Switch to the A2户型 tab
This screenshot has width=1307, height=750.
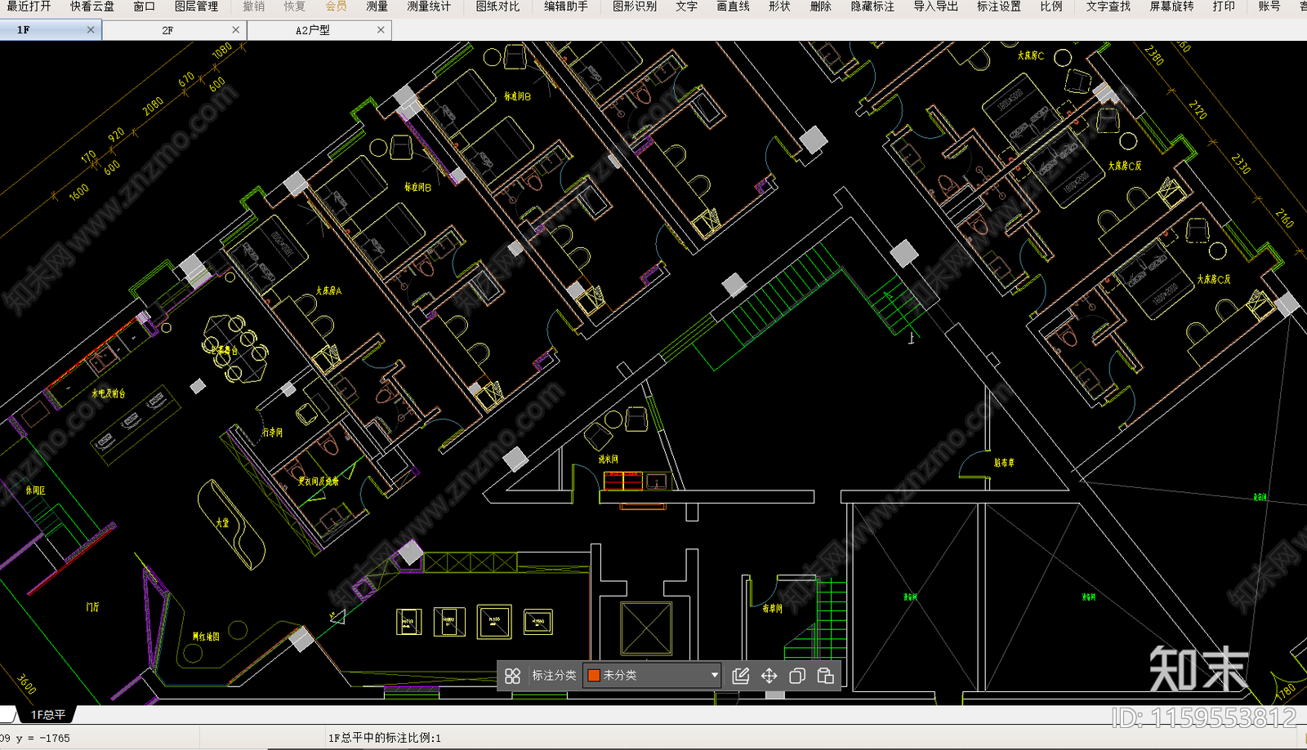(313, 30)
